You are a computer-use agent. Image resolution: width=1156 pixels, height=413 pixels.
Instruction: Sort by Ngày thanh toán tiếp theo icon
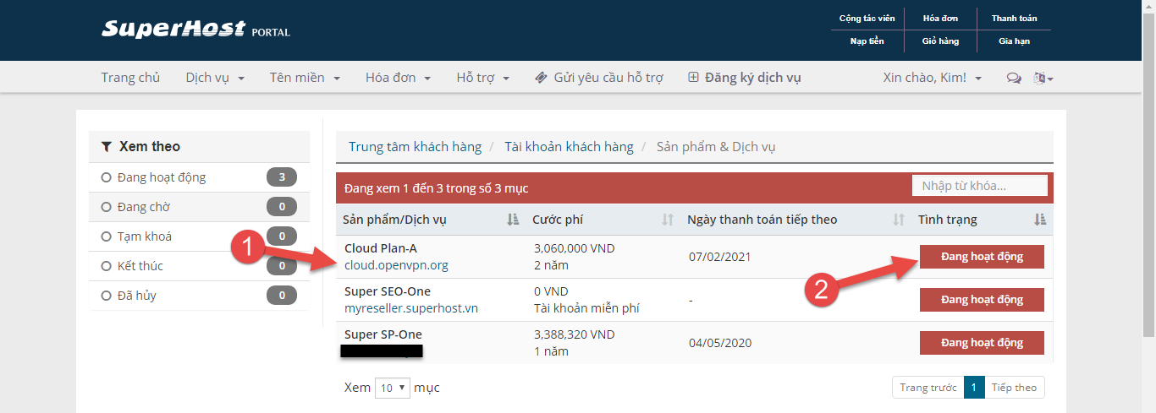[899, 220]
